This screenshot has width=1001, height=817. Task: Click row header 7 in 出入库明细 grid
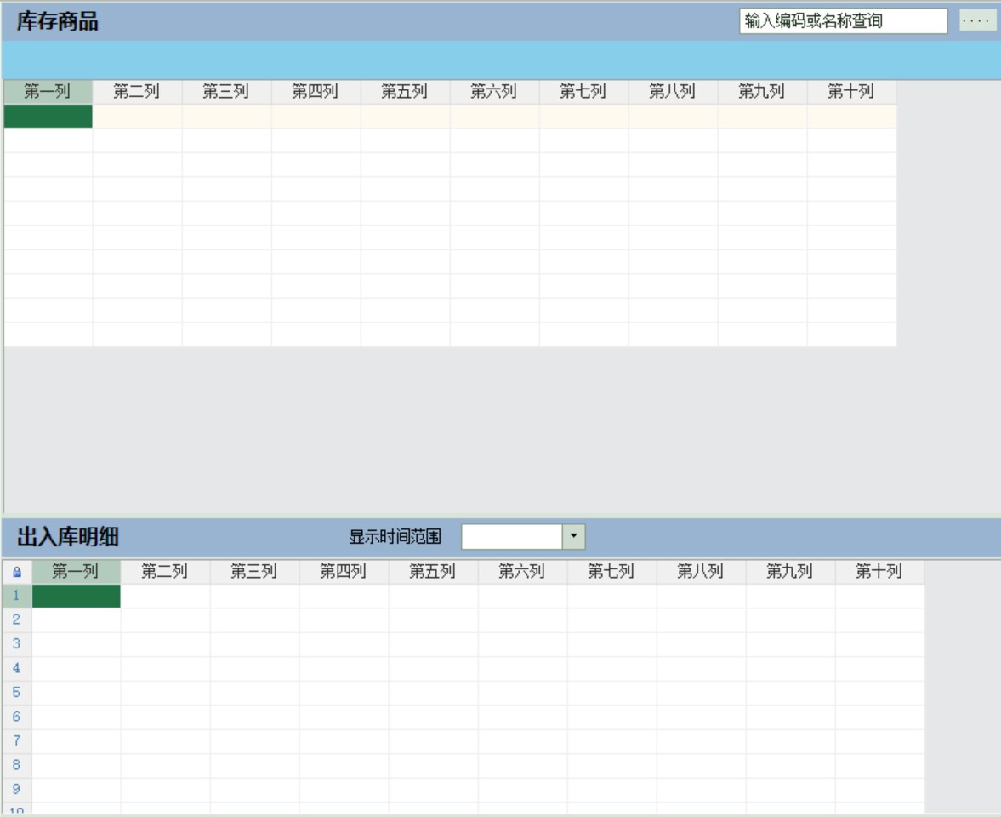(x=16, y=741)
